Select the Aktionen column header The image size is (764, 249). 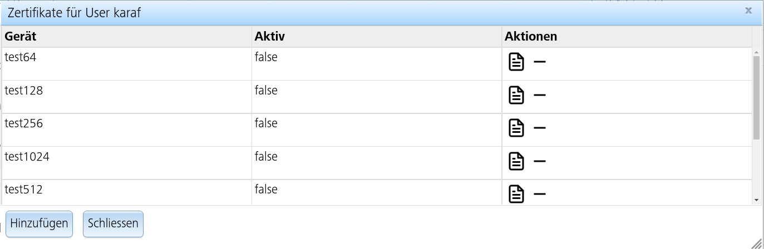[531, 37]
